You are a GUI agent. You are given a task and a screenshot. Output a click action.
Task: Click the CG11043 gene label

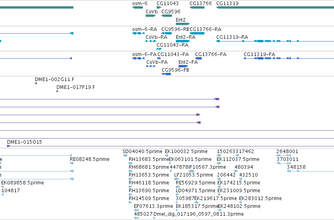pyautogui.click(x=168, y=4)
